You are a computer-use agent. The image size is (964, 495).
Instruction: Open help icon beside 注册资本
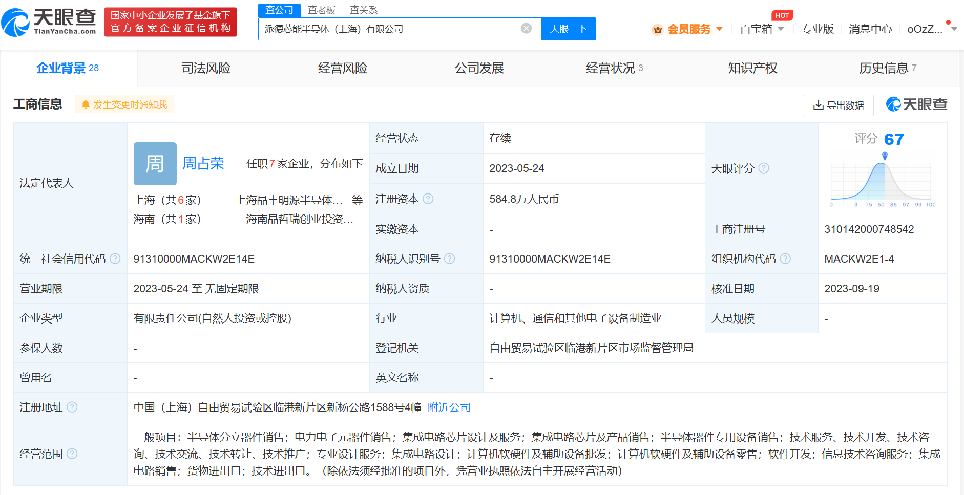point(428,199)
